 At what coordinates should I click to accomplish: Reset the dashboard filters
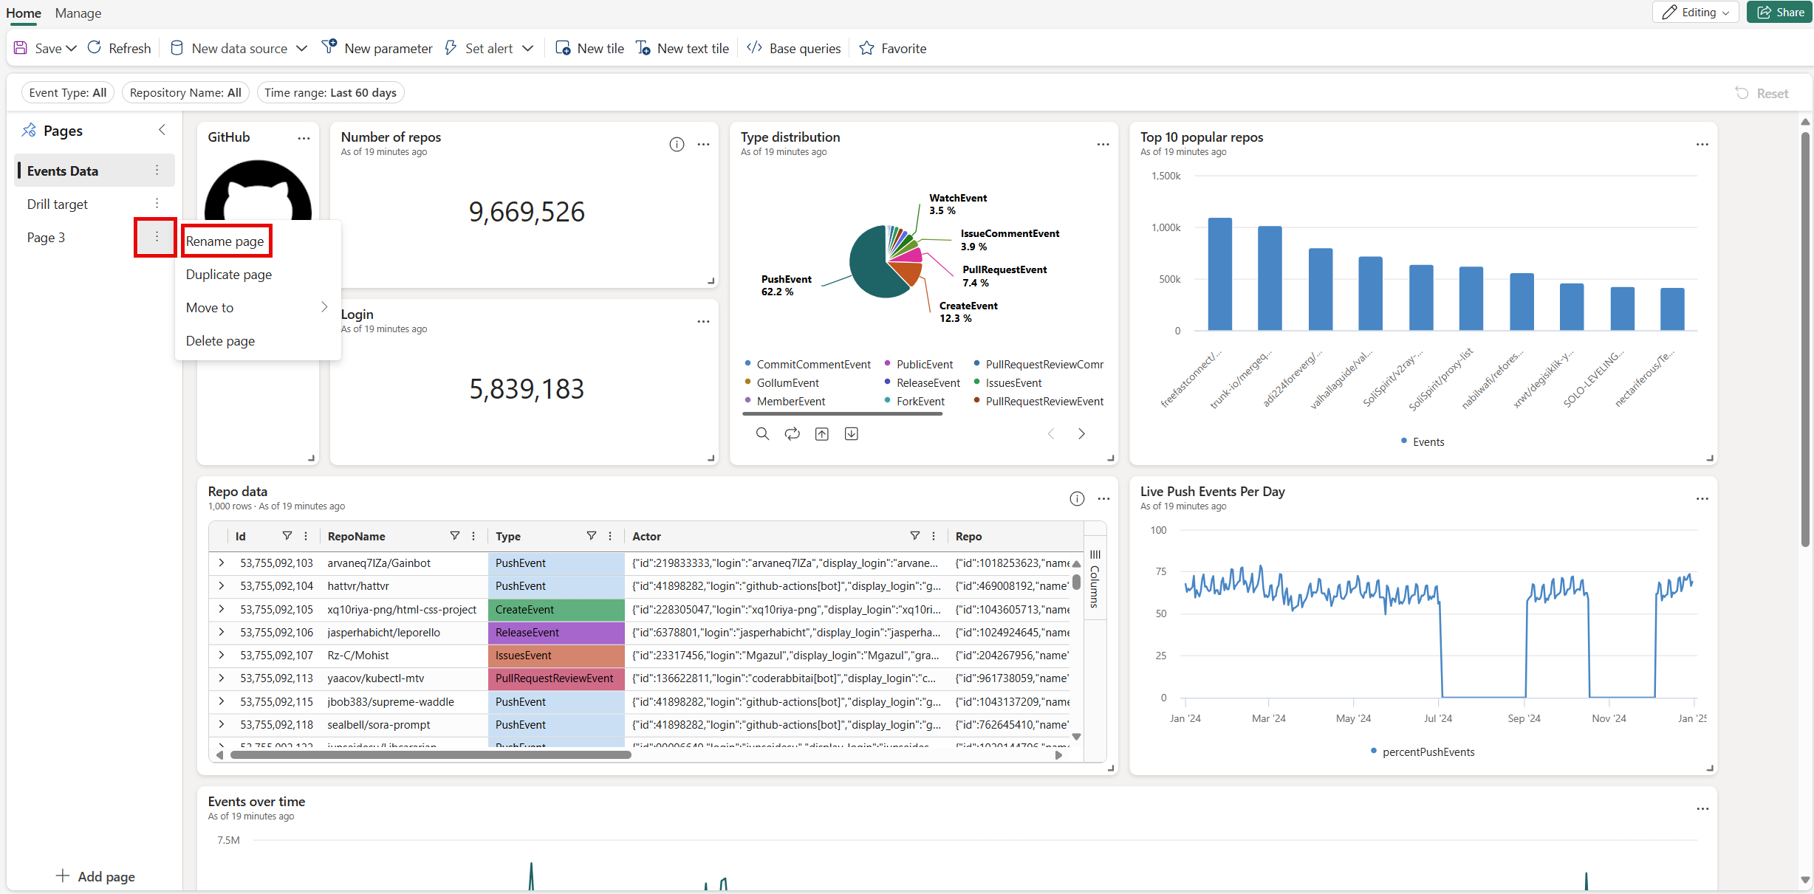click(x=1763, y=92)
